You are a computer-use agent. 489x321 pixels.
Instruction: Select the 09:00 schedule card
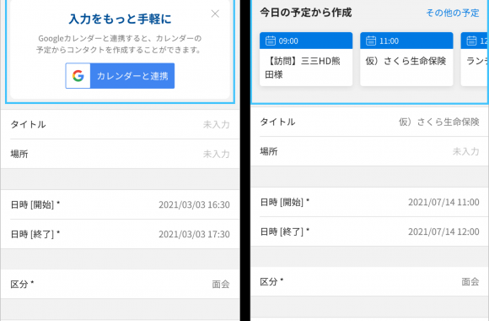(306, 59)
